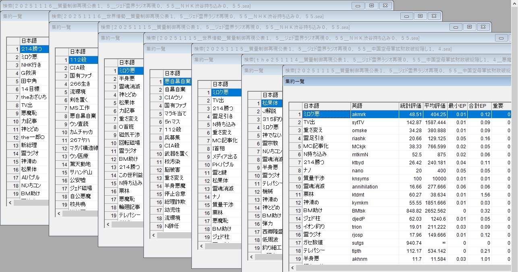
Task: Close the 20251116 質量制御 search window
Action: (385, 6)
